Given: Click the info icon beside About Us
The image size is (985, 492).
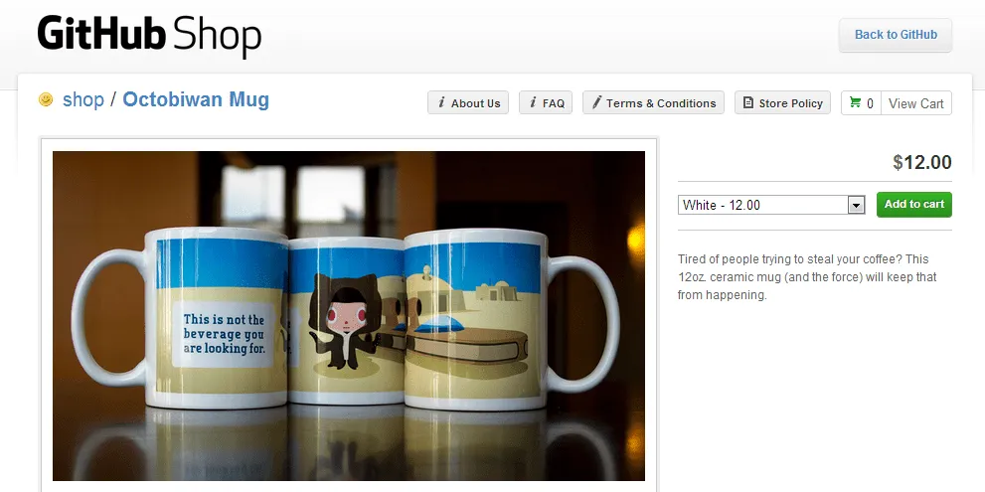Looking at the screenshot, I should tap(441, 102).
